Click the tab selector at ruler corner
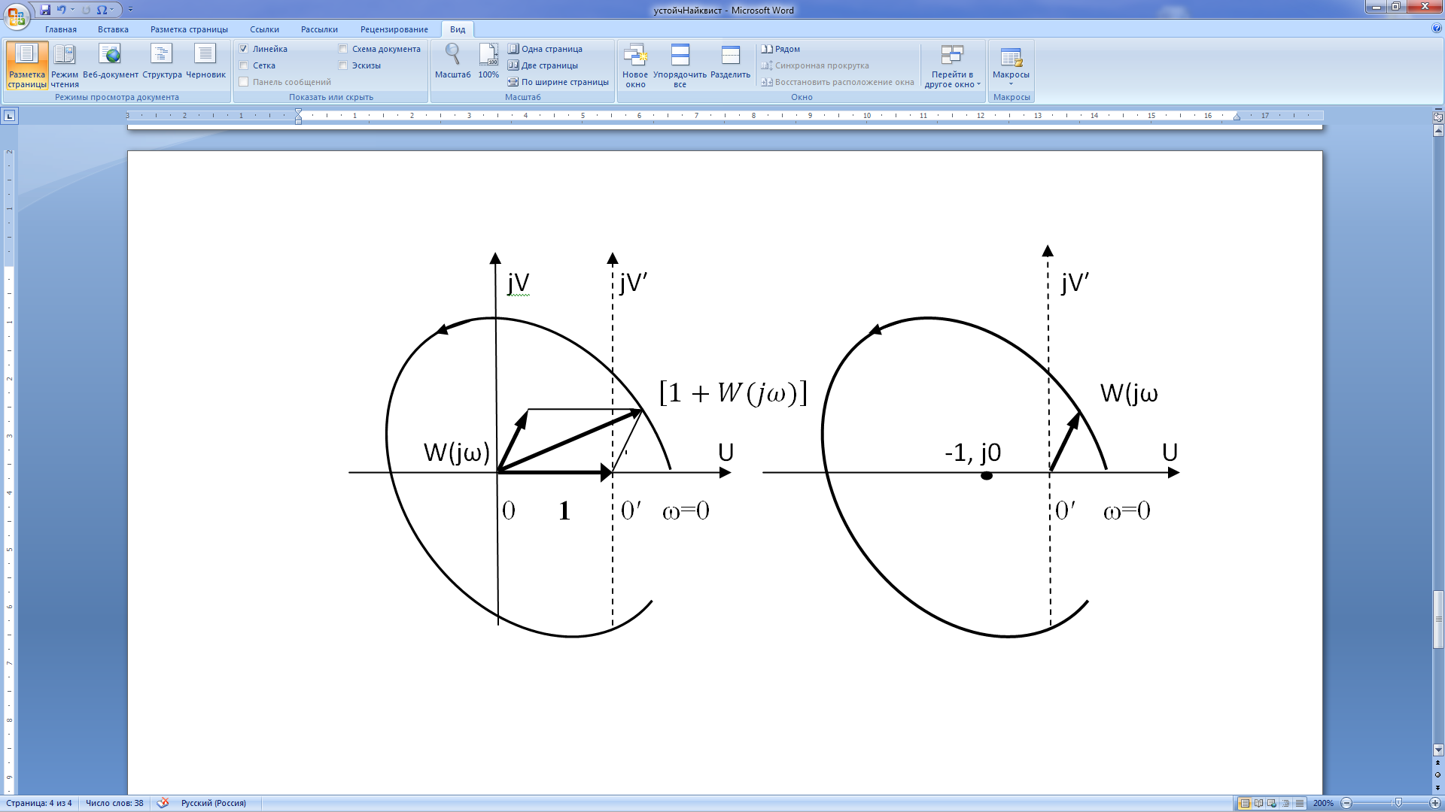 coord(9,116)
